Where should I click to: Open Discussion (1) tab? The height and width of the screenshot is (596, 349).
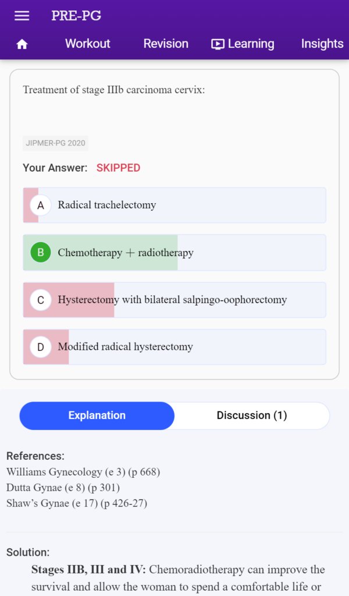(252, 416)
